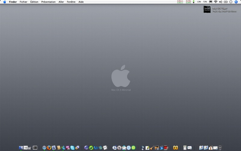Open the green square icon in Dock

tap(133, 148)
